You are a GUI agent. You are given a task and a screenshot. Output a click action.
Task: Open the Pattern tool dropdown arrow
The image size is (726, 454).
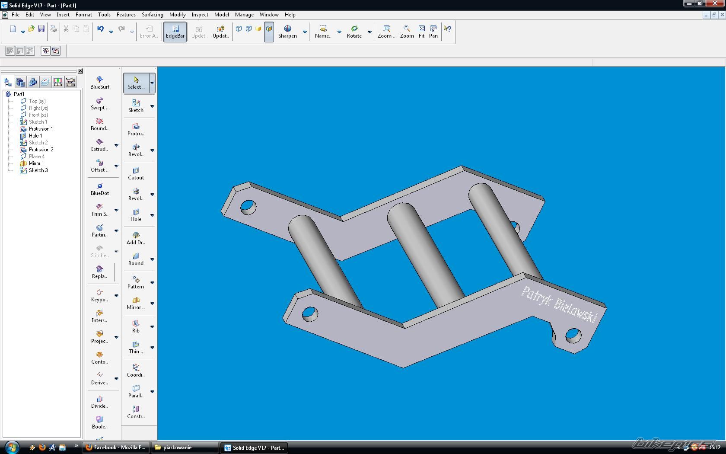click(152, 282)
